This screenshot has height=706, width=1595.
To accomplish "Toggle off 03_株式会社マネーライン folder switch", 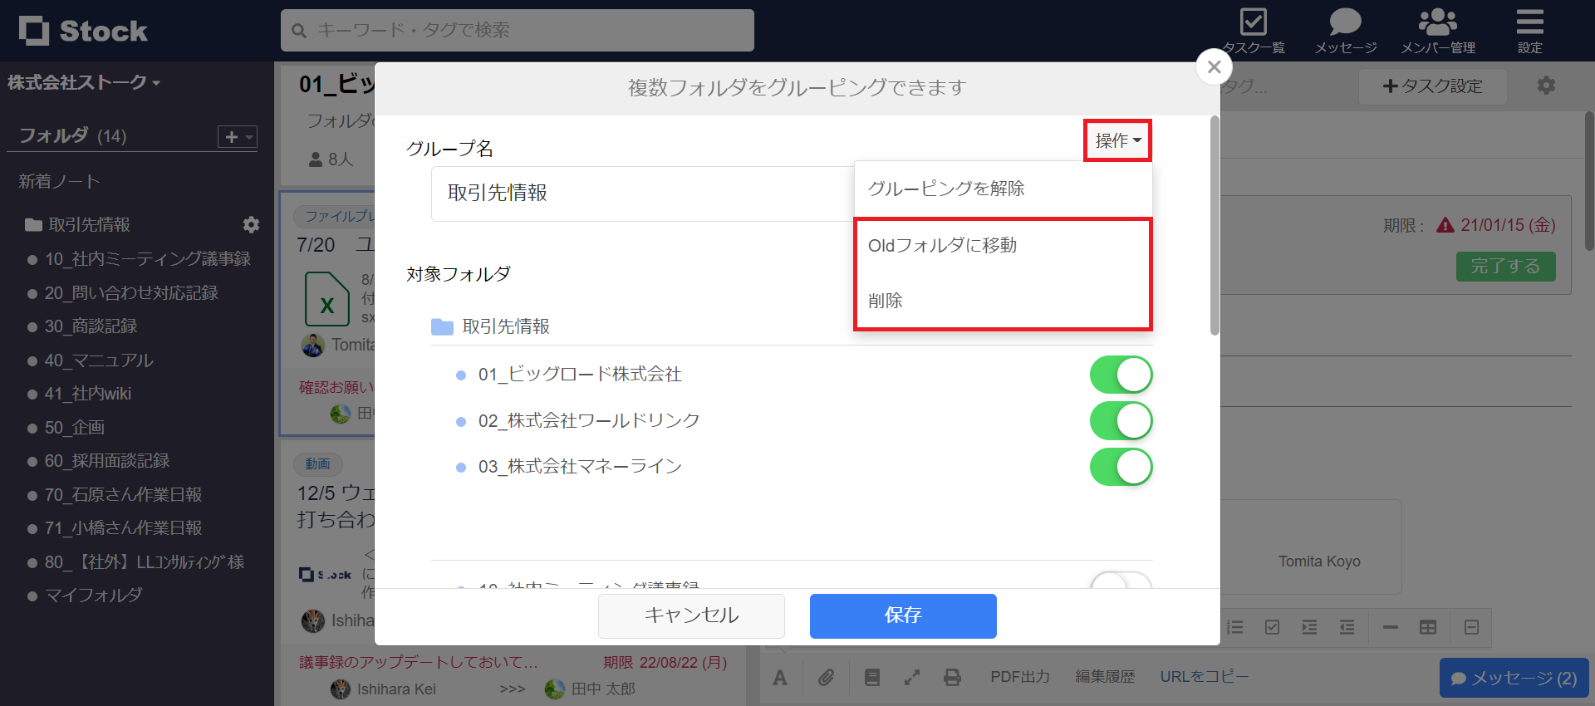I will [x=1121, y=467].
